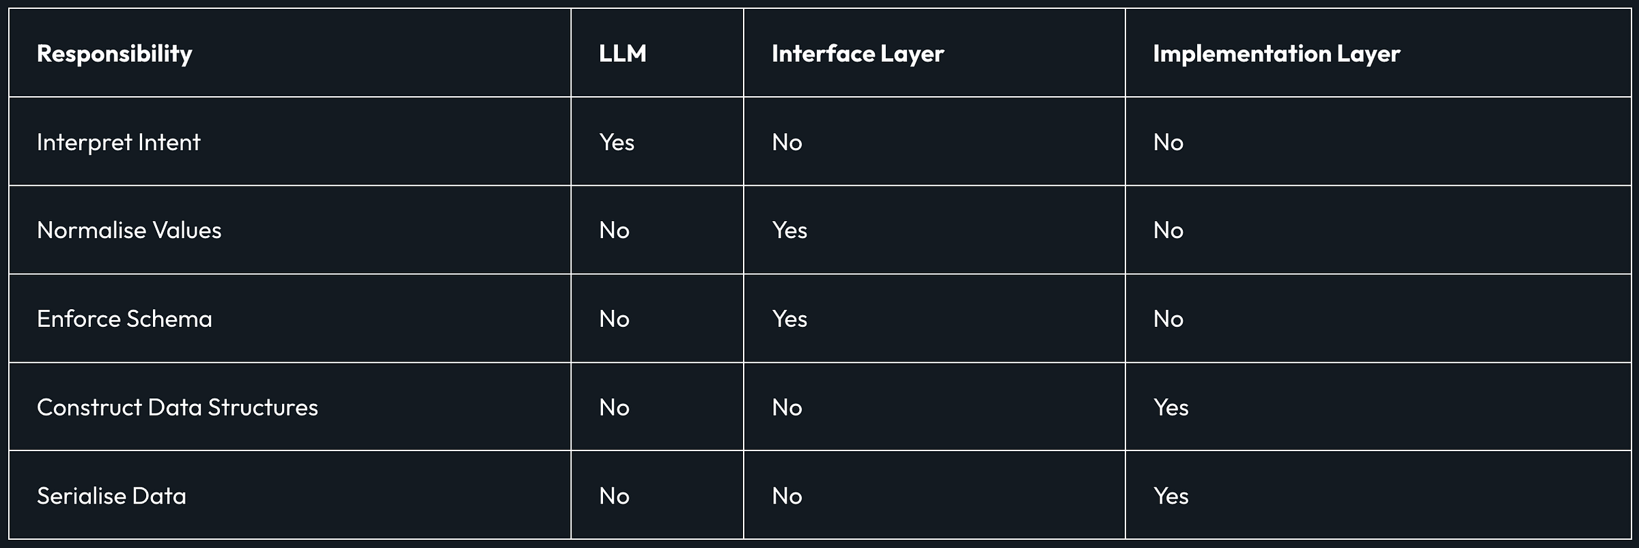
Task: Select LLM No in Serialise Data row
Action: coord(614,496)
